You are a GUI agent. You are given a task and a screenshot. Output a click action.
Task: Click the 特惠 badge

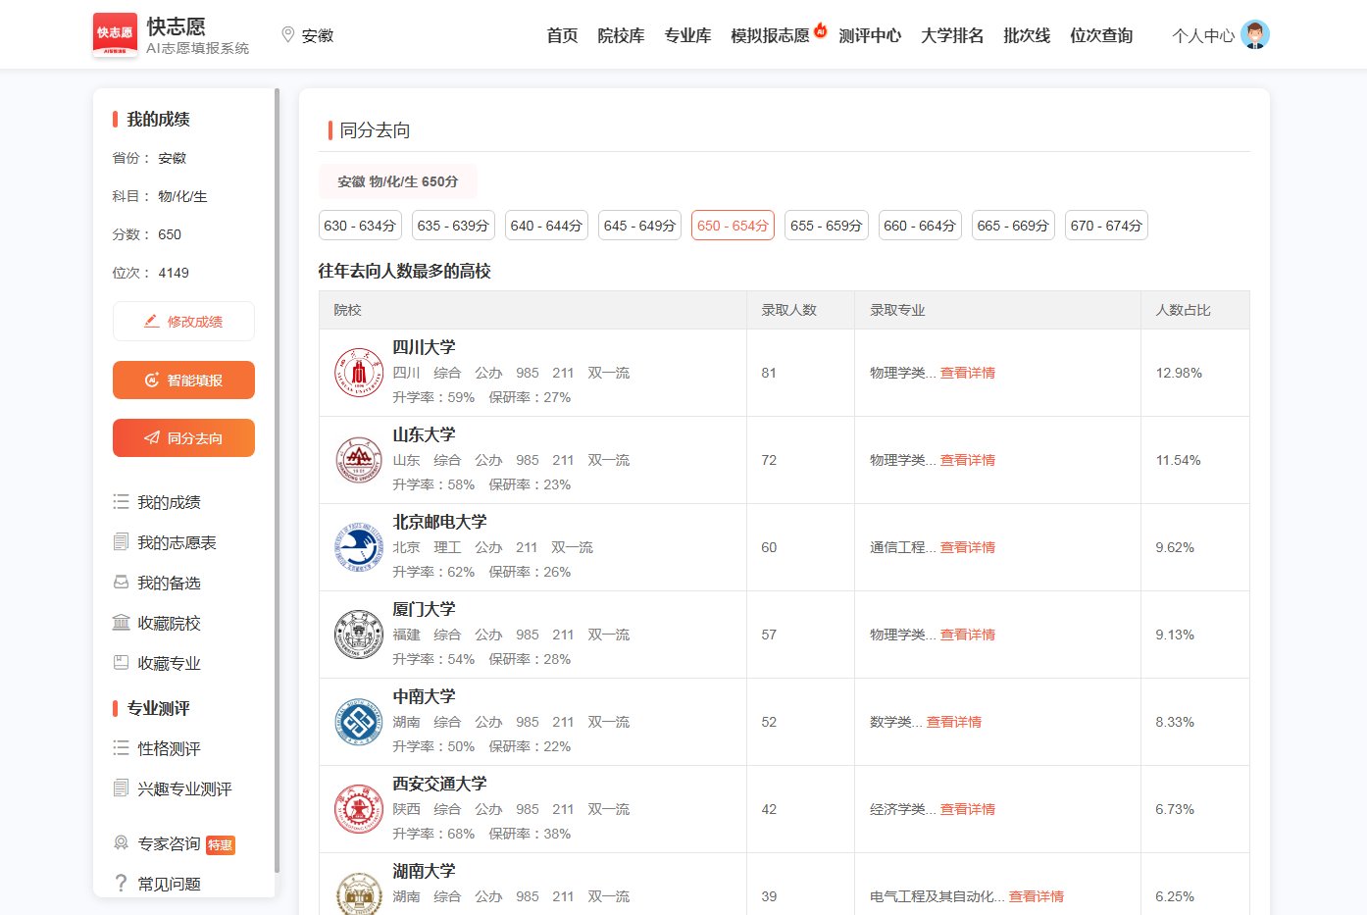click(x=221, y=845)
